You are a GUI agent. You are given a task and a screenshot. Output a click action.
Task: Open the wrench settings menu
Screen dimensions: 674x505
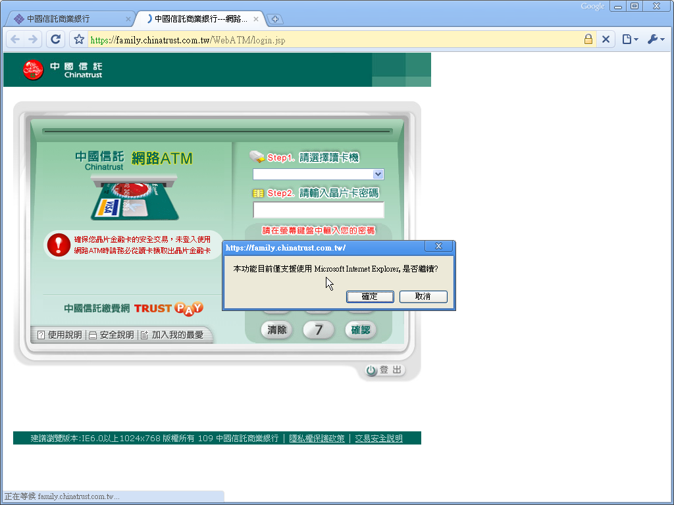[656, 39]
